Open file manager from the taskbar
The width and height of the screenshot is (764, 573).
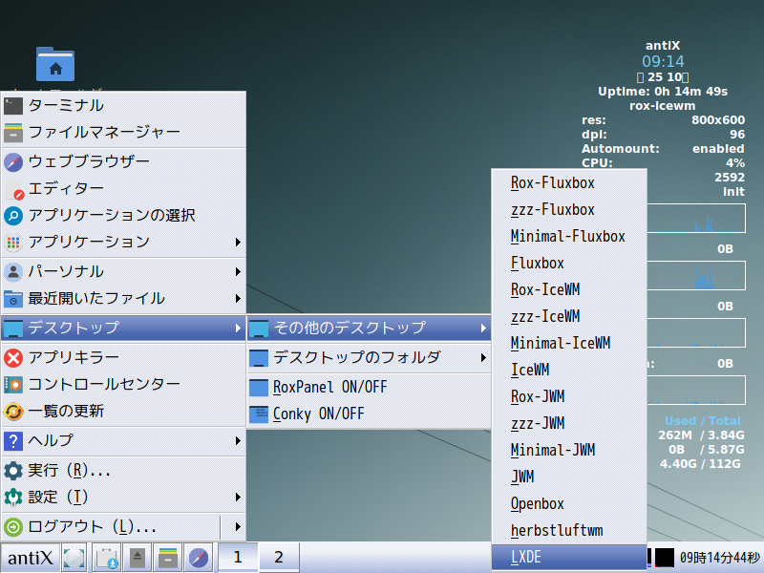168,558
